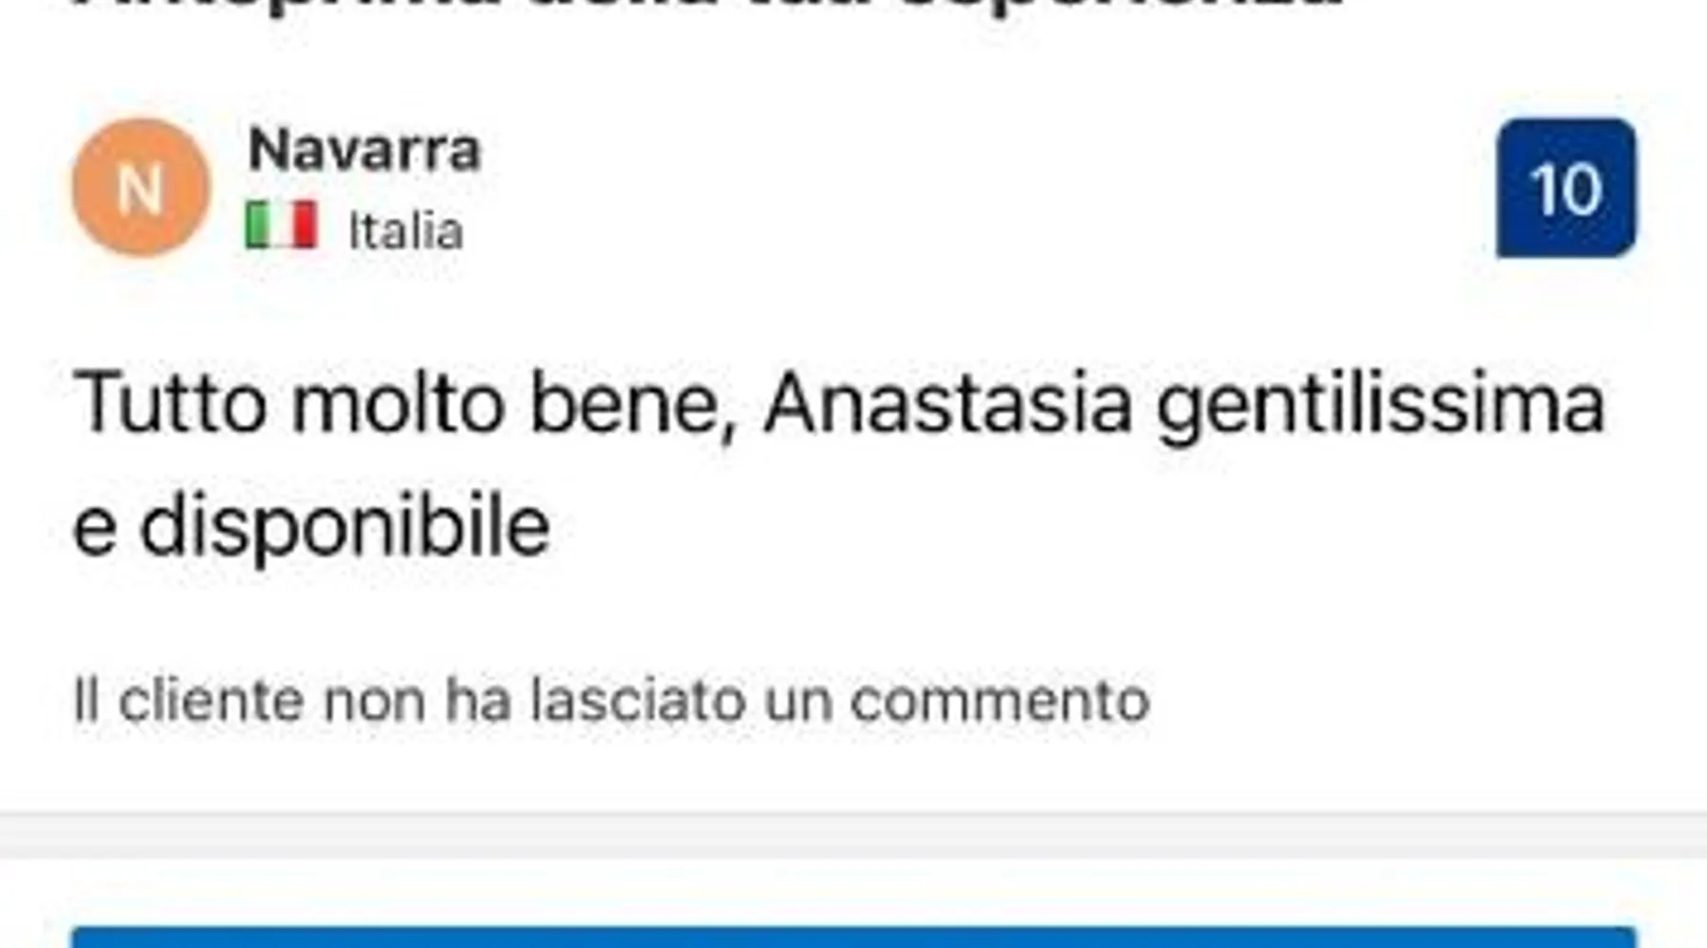Click the name Anastasia in the review title

tap(947, 405)
